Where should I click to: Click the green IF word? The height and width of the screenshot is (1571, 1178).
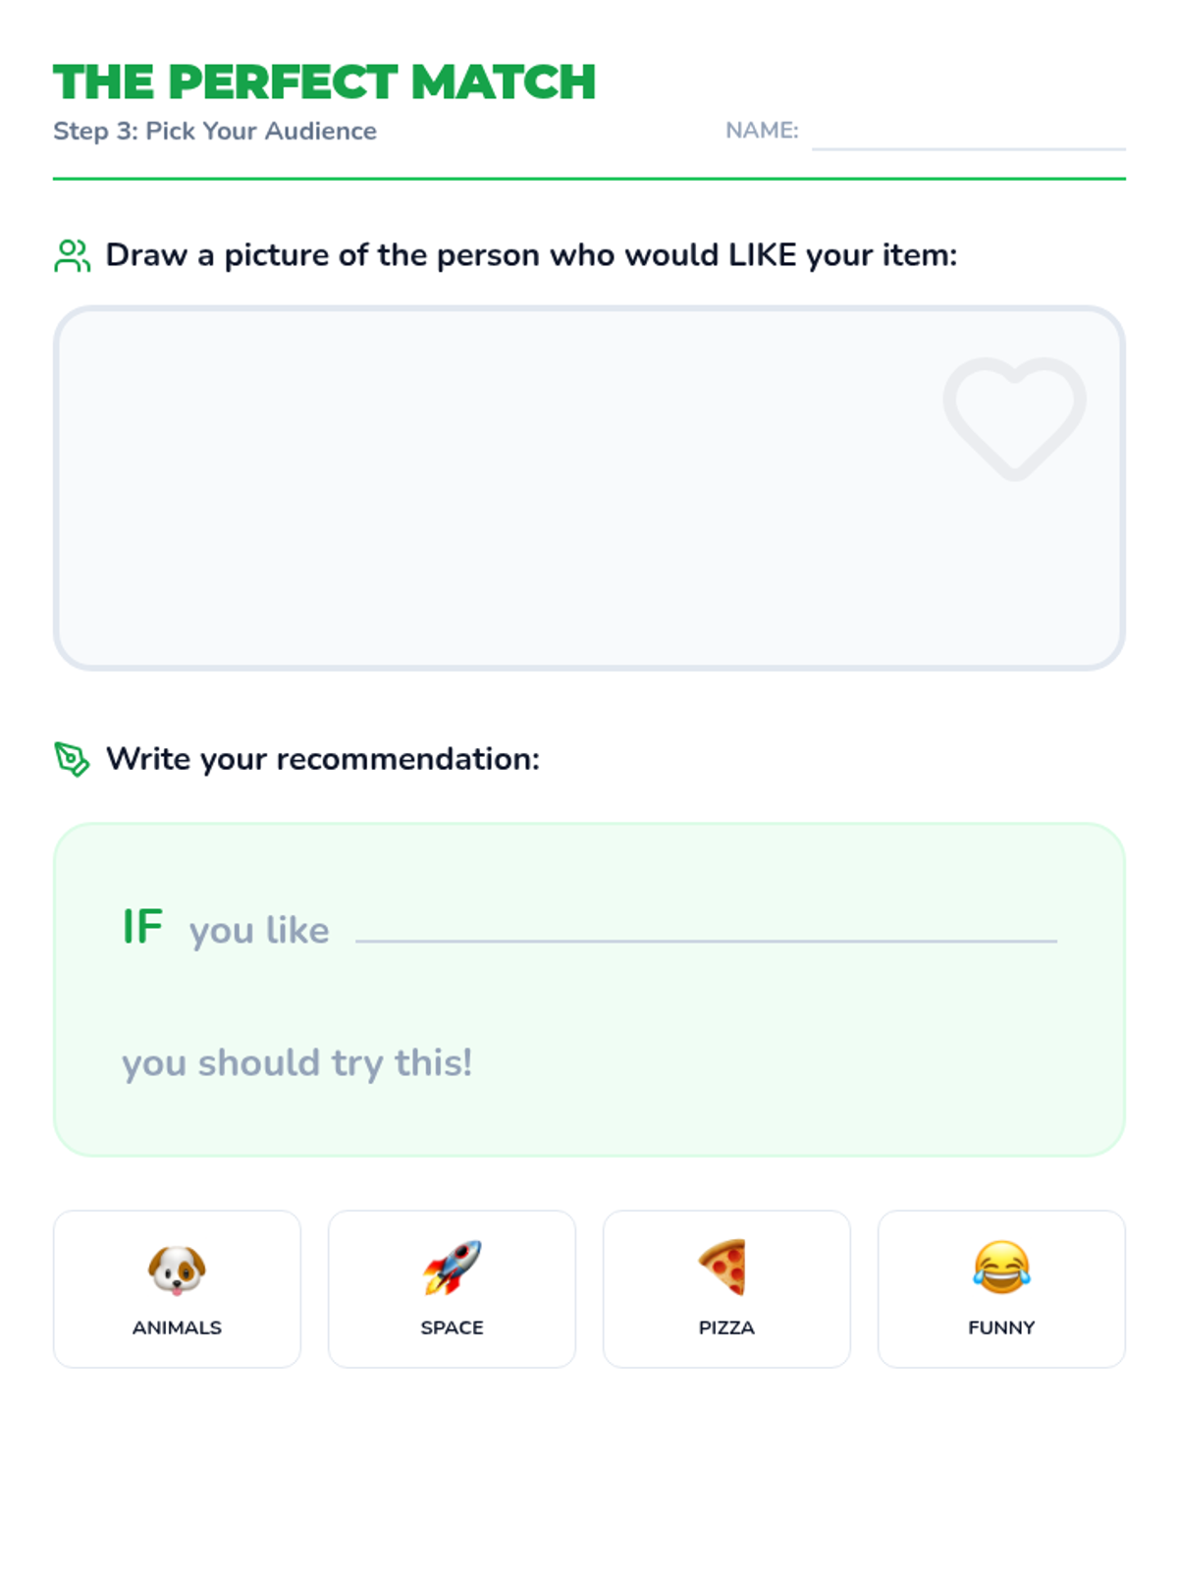142,927
